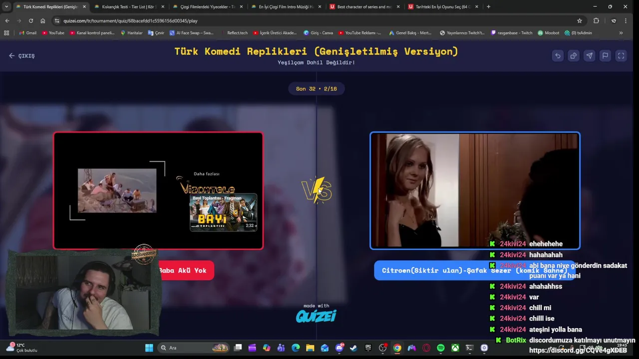This screenshot has height=359, width=639.
Task: Open YouTube bookmark
Action: 53,33
